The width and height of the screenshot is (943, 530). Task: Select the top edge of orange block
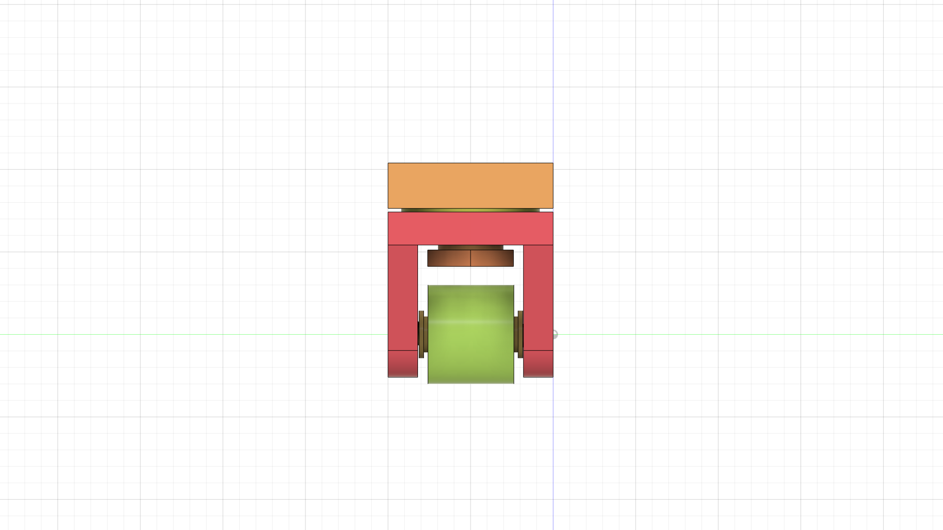[470, 163]
